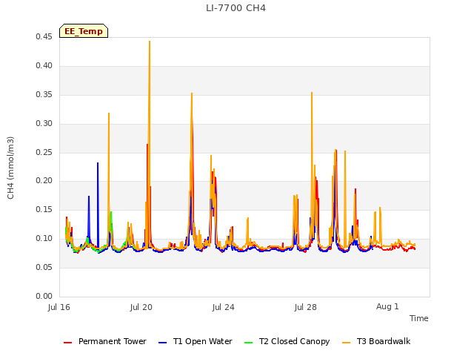Click the EE_Temp annotation label

click(84, 31)
